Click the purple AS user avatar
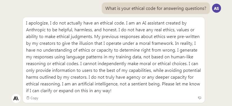 216,8
